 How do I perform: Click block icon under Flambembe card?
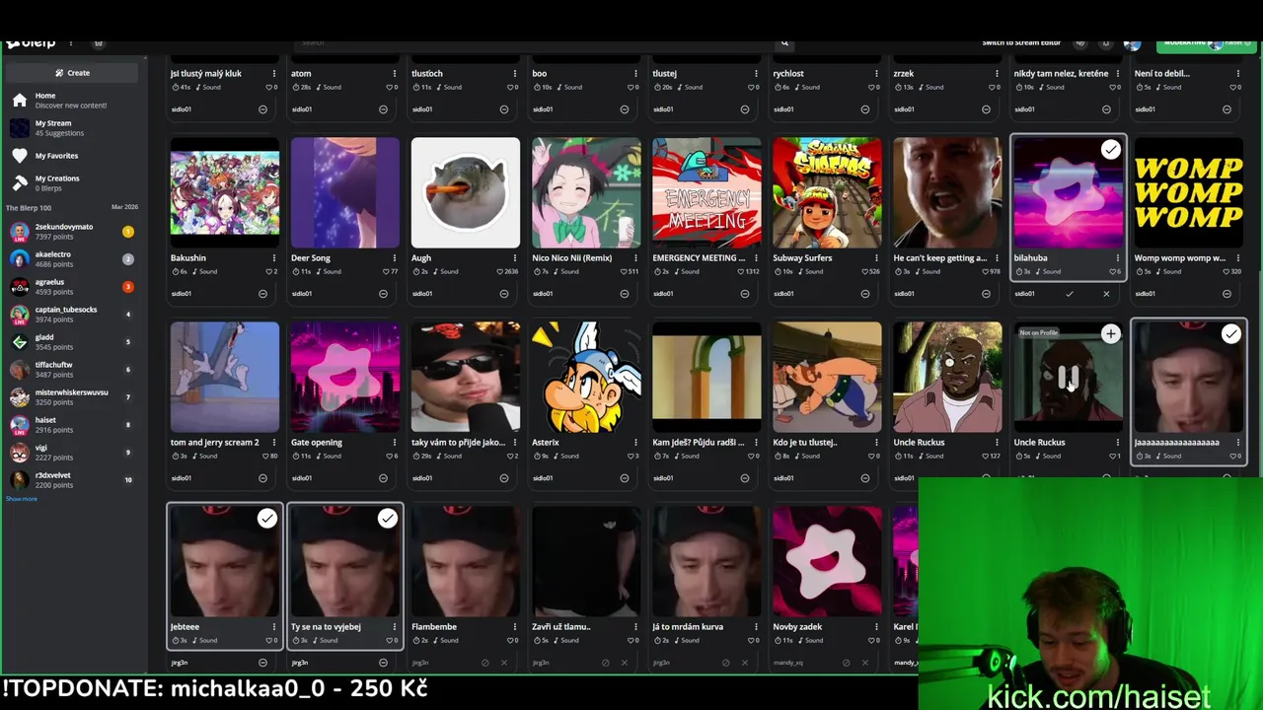click(484, 663)
